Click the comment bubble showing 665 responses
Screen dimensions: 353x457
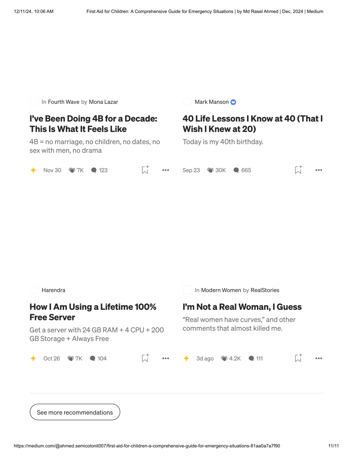point(236,170)
